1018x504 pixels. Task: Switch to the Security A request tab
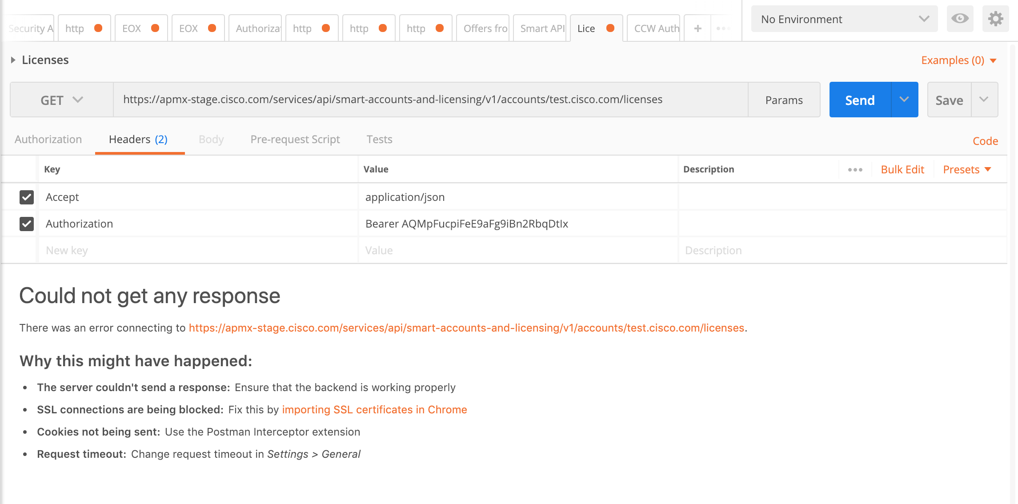click(x=30, y=28)
